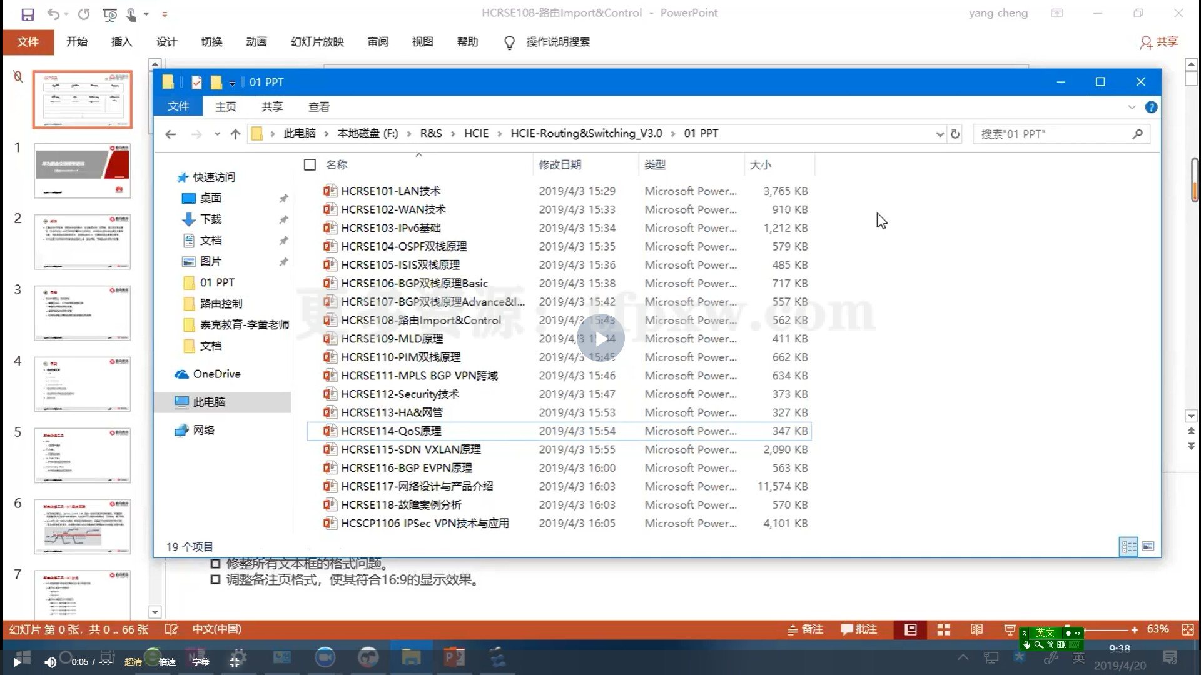Click the player volume speaker icon
The image size is (1201, 675).
pyautogui.click(x=50, y=662)
